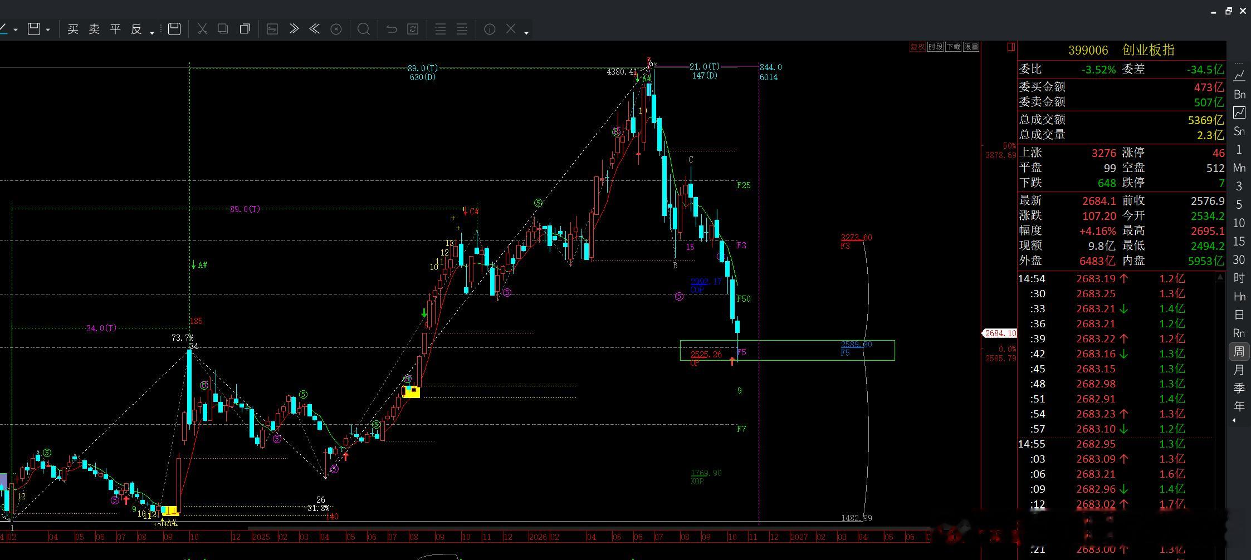Click the double right chevron icon

(x=294, y=29)
